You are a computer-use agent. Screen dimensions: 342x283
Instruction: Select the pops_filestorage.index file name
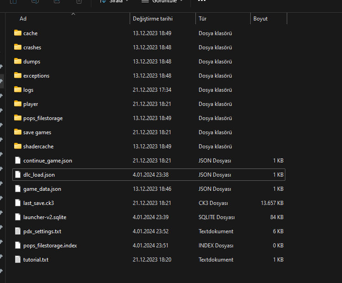click(50, 245)
